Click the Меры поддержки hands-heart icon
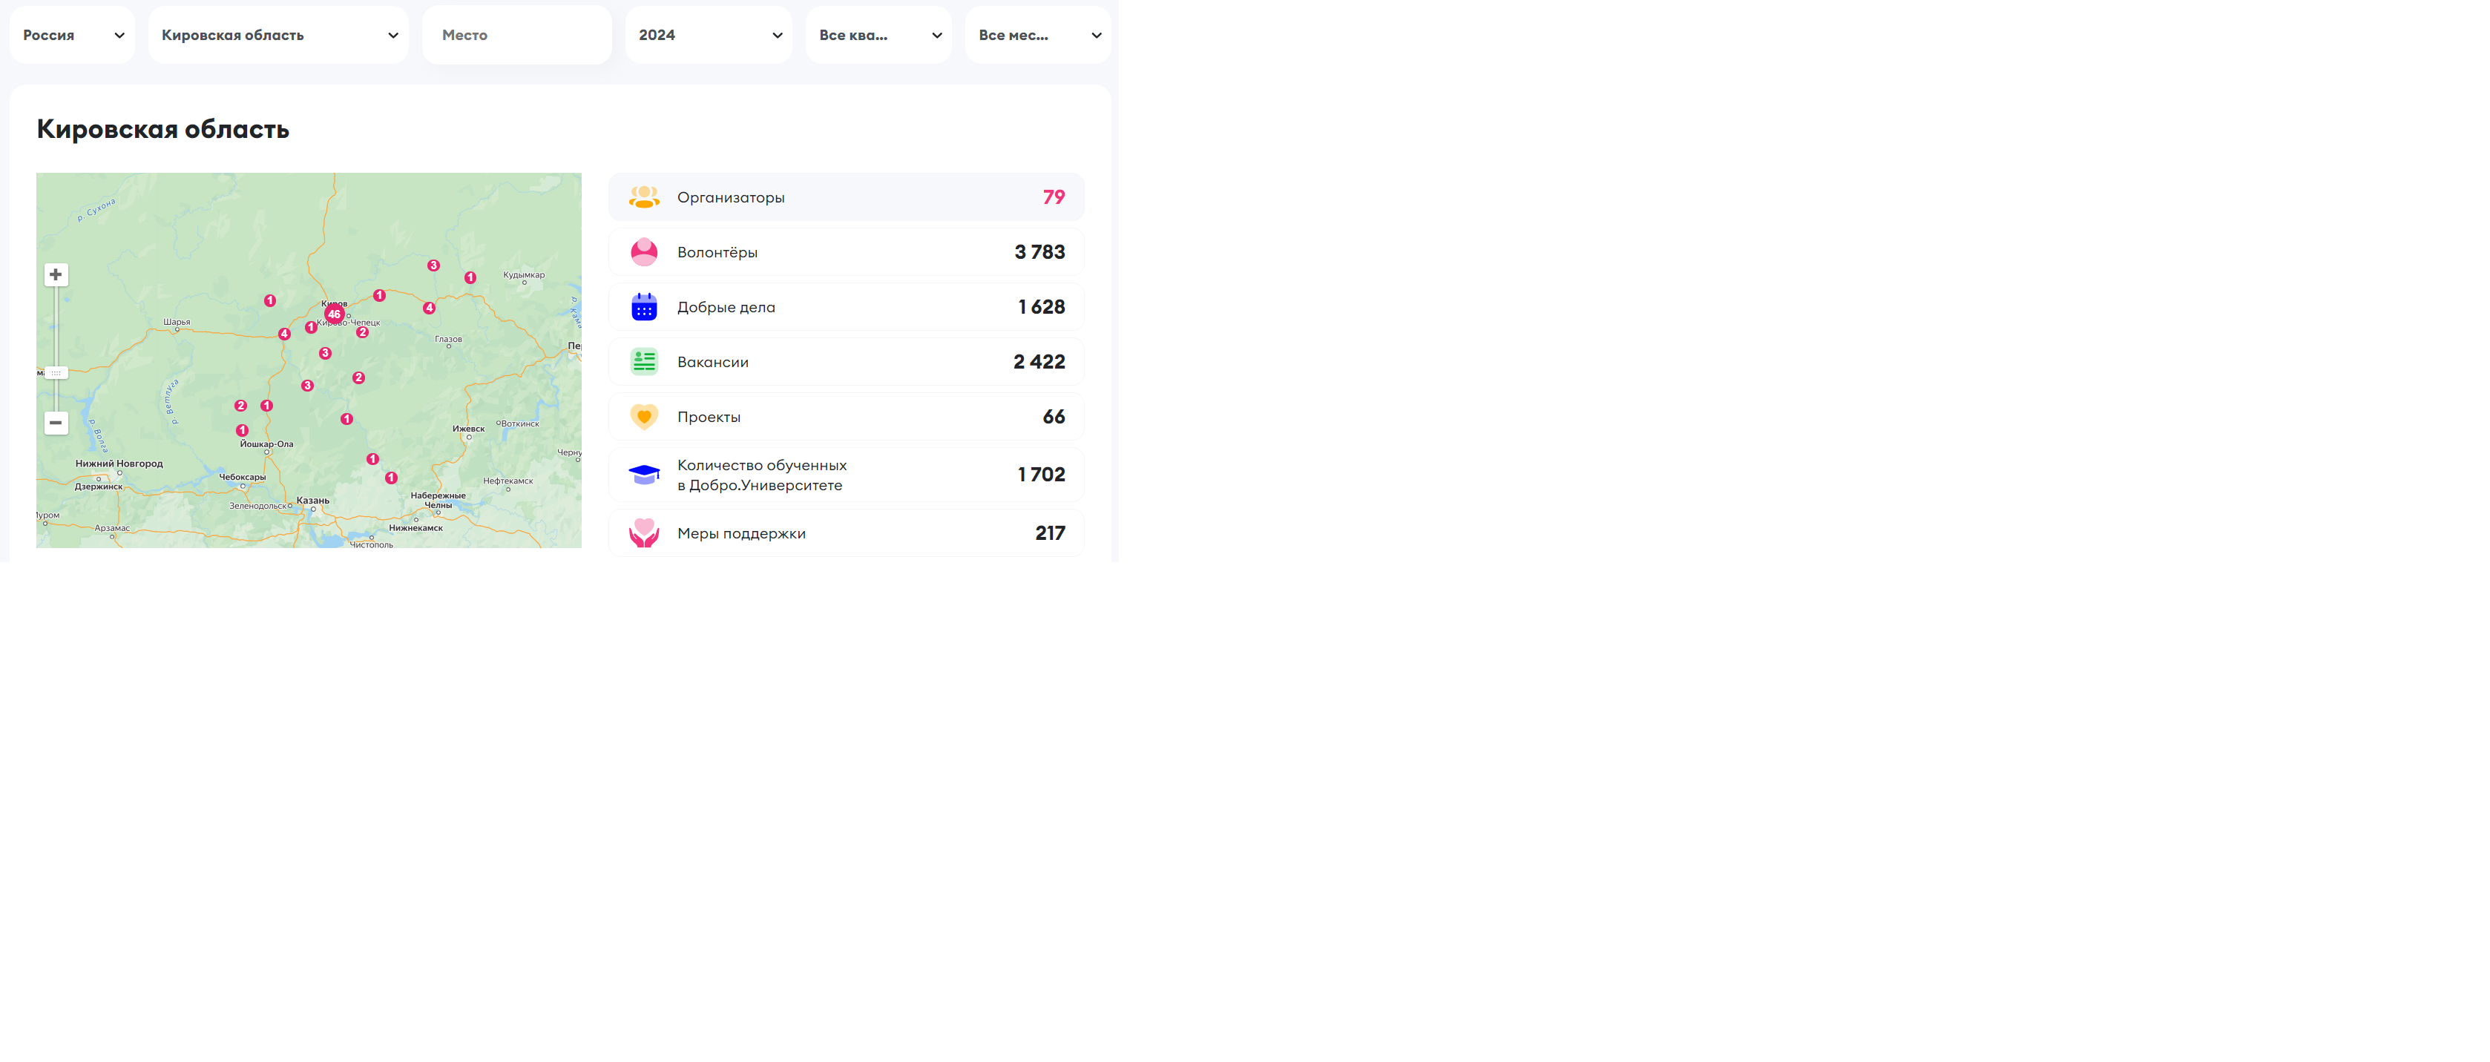 tap(644, 533)
